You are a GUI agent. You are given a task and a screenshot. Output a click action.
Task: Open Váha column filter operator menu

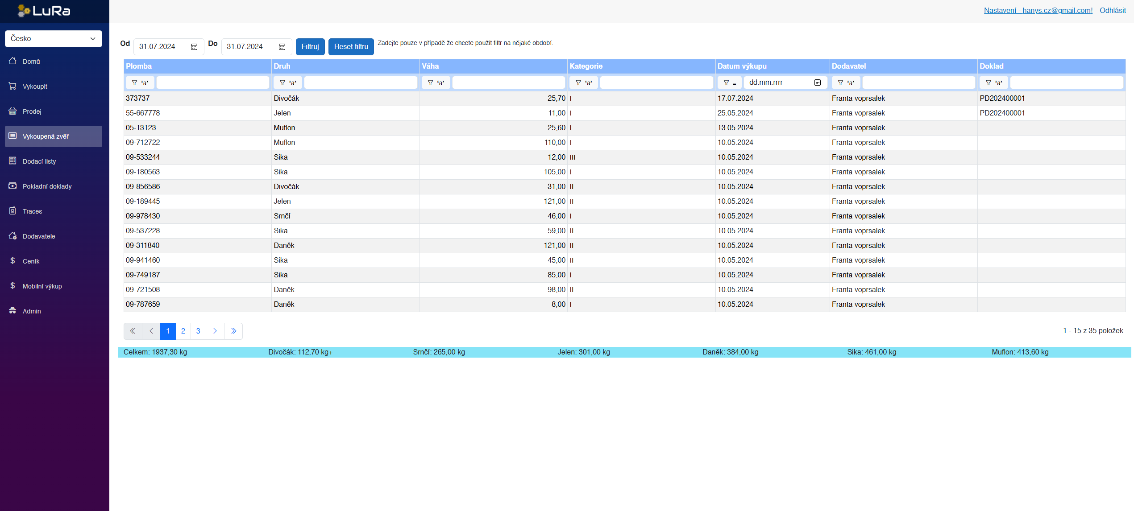(x=436, y=82)
